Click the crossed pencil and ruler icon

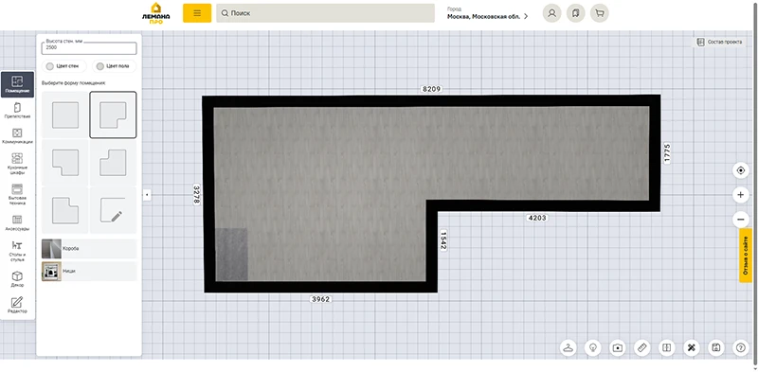coord(692,347)
